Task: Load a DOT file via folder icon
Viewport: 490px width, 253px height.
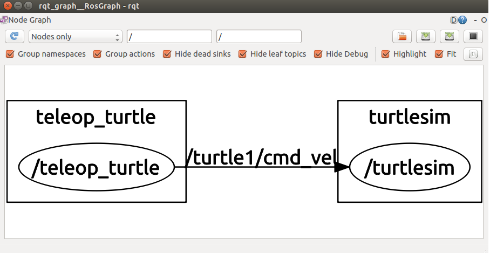Action: (x=402, y=37)
